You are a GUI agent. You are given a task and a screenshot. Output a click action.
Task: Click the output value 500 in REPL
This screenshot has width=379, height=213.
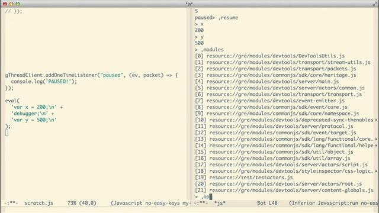199,43
